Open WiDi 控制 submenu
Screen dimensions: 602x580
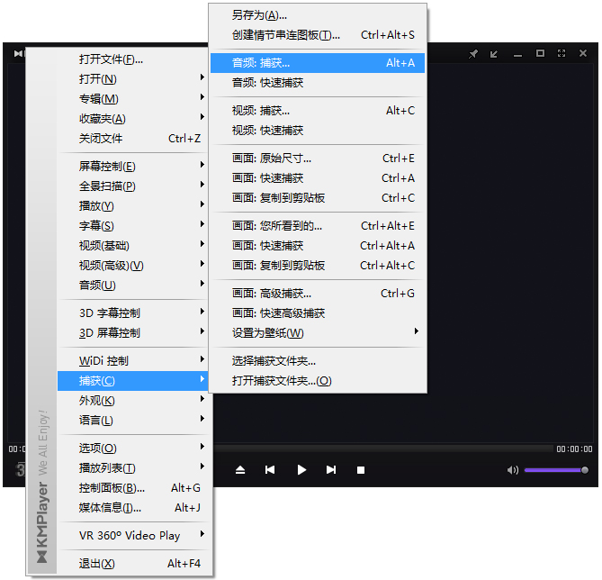pos(133,360)
